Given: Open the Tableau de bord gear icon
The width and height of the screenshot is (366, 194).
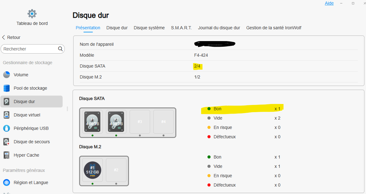Looking at the screenshot, I should tap(32, 14).
